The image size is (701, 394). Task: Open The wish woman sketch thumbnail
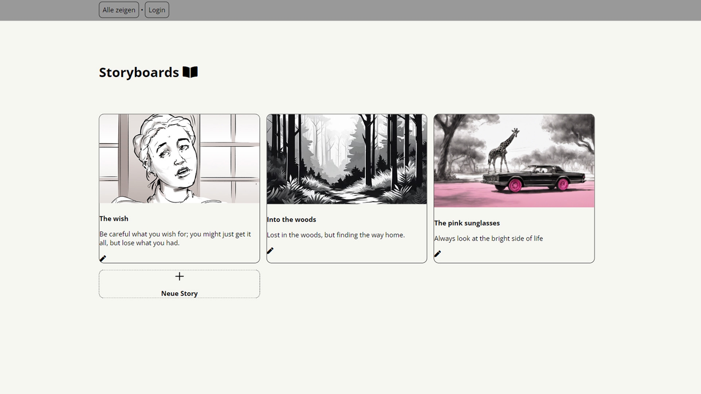pyautogui.click(x=179, y=159)
